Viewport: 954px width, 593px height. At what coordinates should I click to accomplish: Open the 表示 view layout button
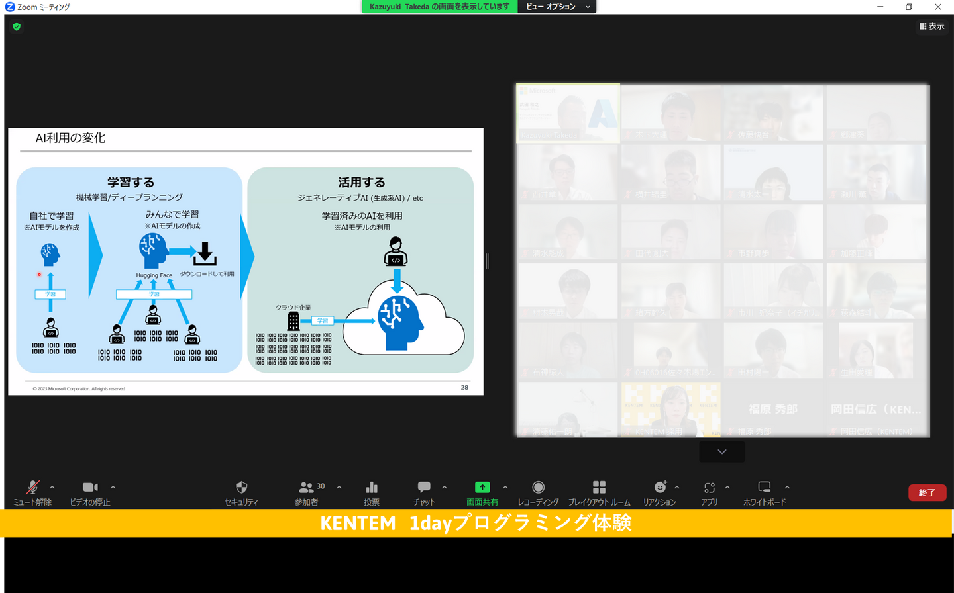coord(931,26)
